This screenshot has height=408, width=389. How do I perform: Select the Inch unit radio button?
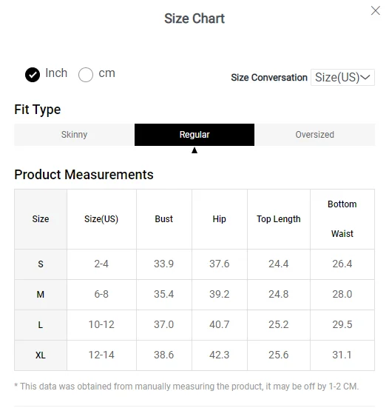coord(33,75)
